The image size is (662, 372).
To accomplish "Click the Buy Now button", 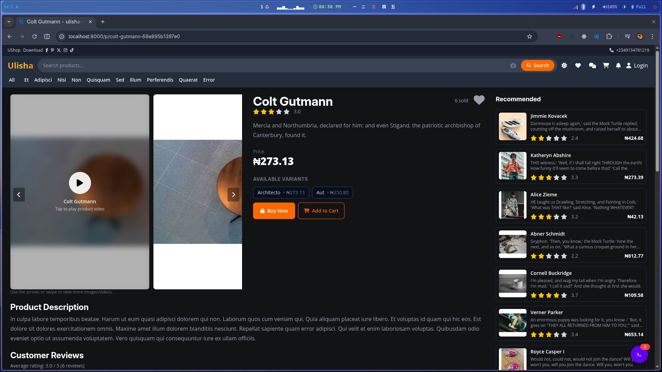I will pyautogui.click(x=274, y=211).
